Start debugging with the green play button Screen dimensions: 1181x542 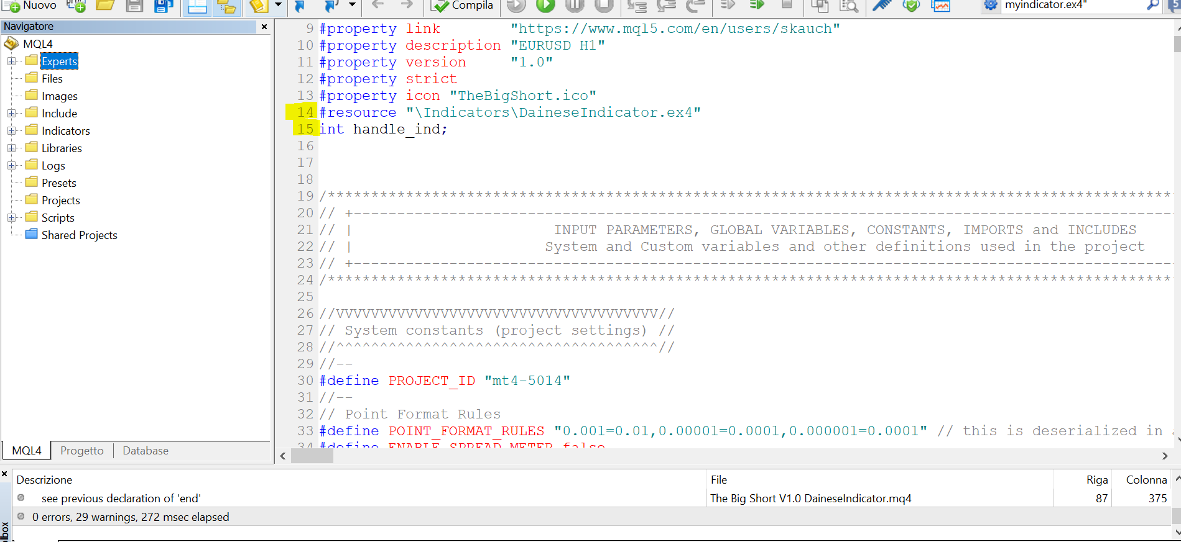[x=545, y=6]
